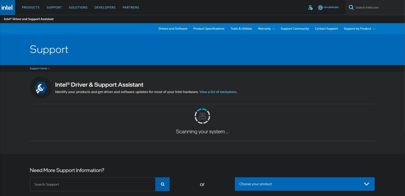Click the breadcrumb arrow after Support Home
Screen dimensions: 405x196
click(49, 68)
